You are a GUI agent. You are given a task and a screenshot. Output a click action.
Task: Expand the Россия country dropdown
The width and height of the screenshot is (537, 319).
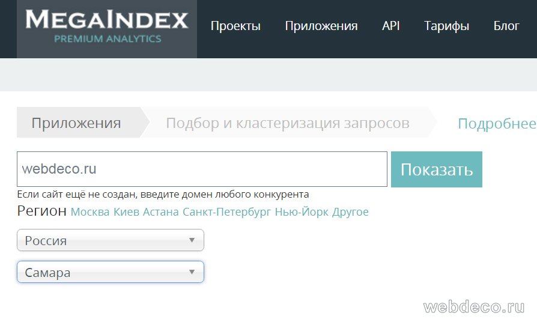111,240
